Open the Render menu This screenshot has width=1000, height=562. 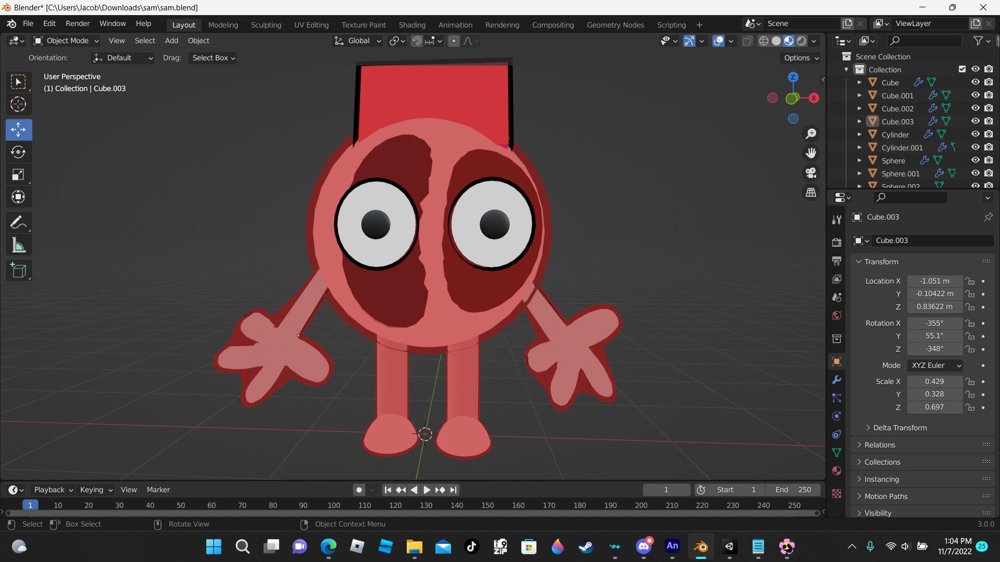pos(77,23)
